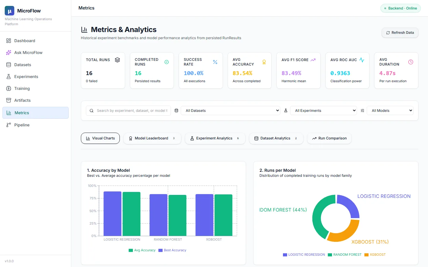Click the Experiments flask icon in sidebar
The width and height of the screenshot is (428, 267).
point(9,77)
